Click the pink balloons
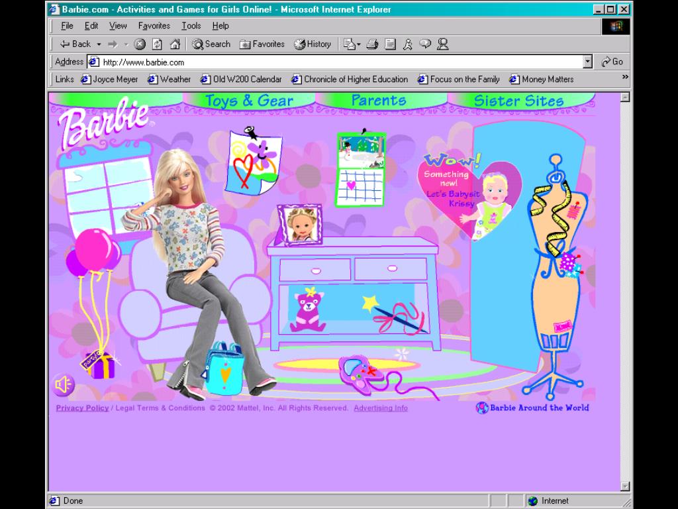This screenshot has width=678, height=509. tap(93, 253)
